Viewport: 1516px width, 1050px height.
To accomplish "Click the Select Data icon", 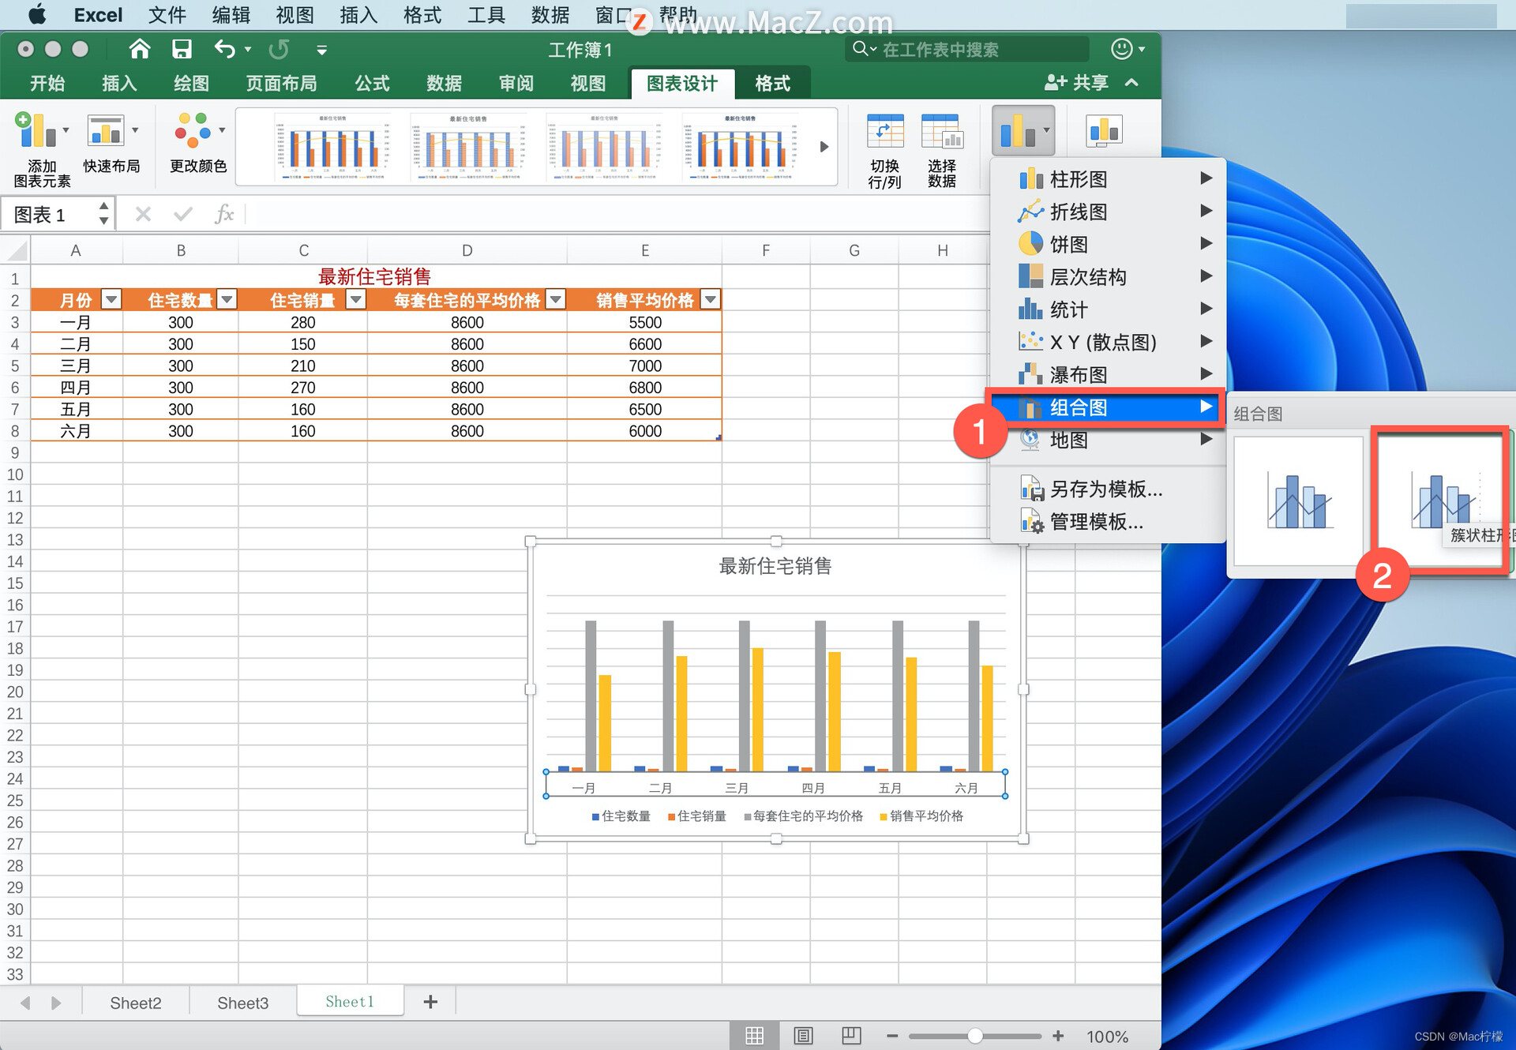I will (x=941, y=133).
